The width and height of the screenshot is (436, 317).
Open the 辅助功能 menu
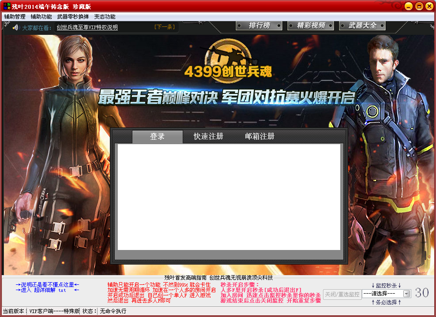coord(41,17)
